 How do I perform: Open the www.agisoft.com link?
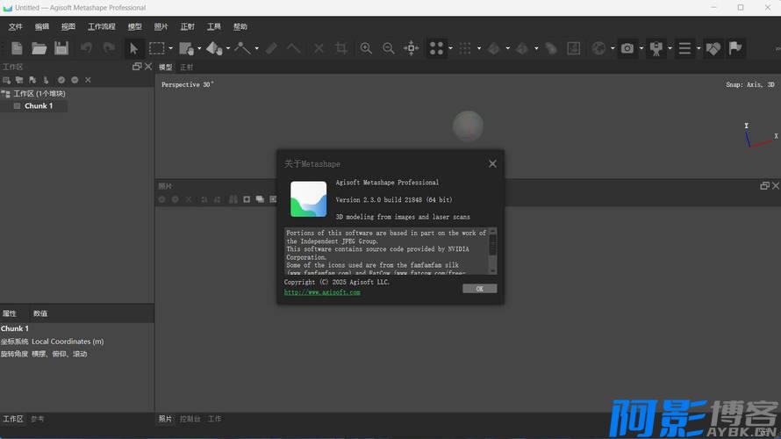pos(322,292)
